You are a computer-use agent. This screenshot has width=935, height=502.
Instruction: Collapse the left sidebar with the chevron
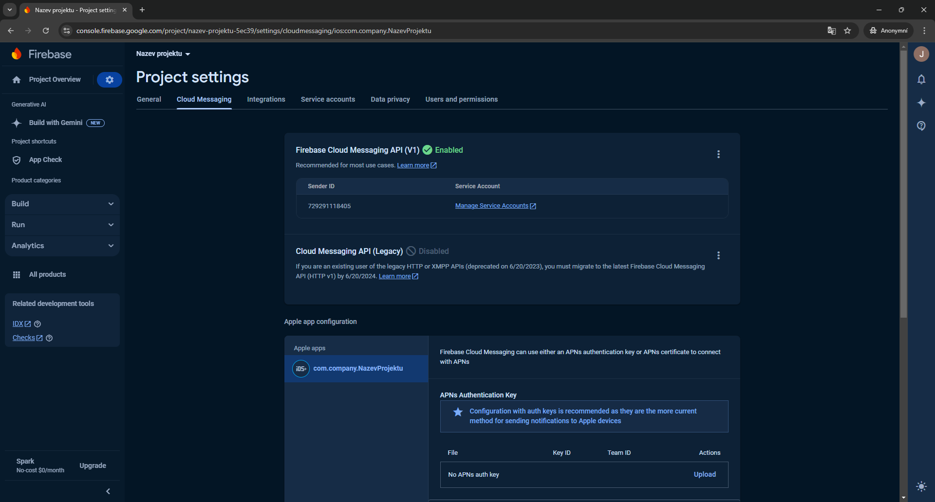108,491
